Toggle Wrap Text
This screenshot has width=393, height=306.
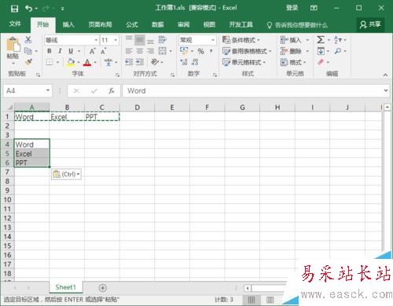click(163, 39)
